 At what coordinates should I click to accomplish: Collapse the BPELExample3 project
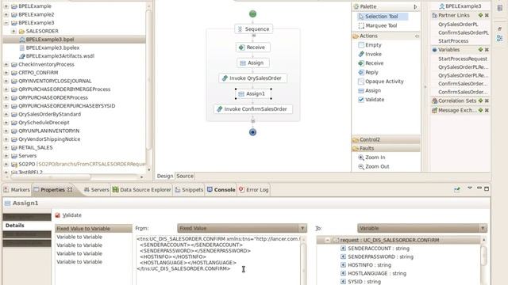pyautogui.click(x=6, y=23)
